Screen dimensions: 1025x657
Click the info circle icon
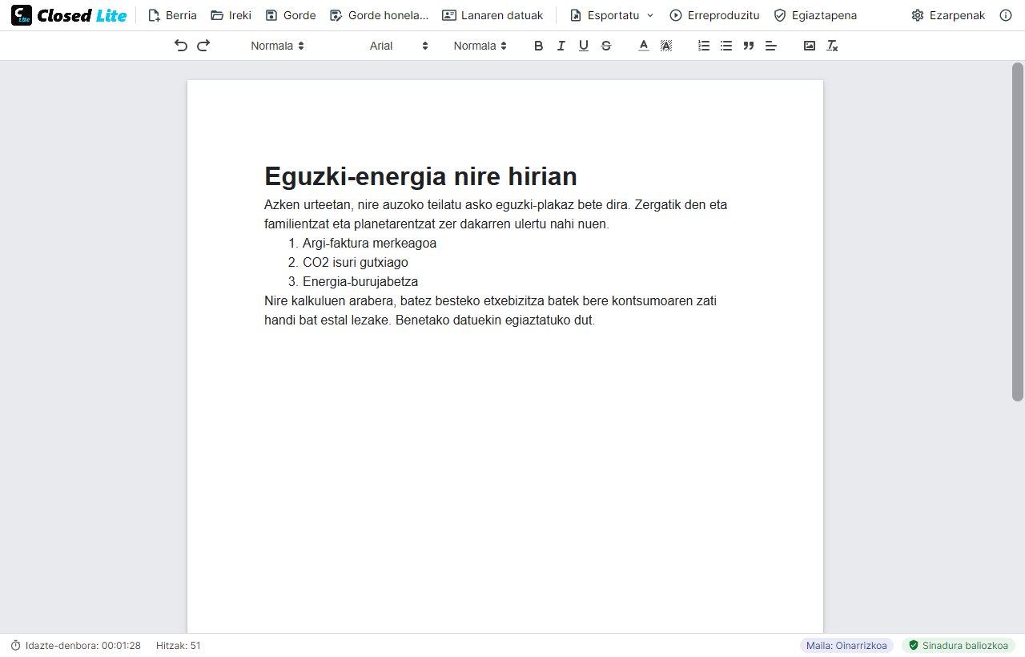1006,15
